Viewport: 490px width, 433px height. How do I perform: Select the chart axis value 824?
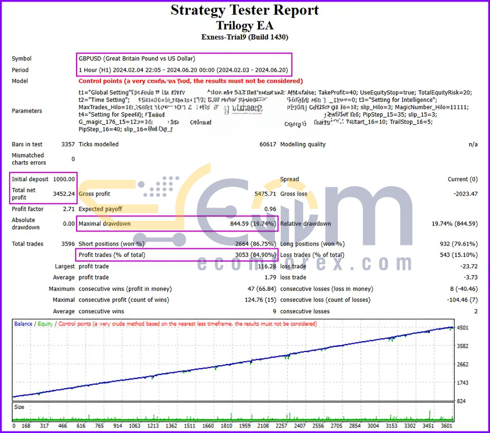tap(461, 401)
